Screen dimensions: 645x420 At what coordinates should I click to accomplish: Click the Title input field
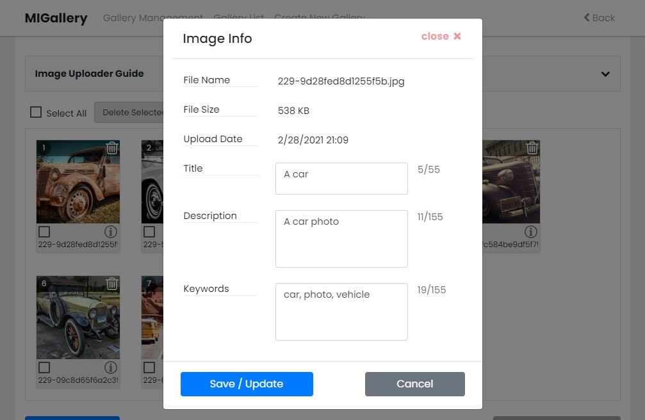coord(341,179)
